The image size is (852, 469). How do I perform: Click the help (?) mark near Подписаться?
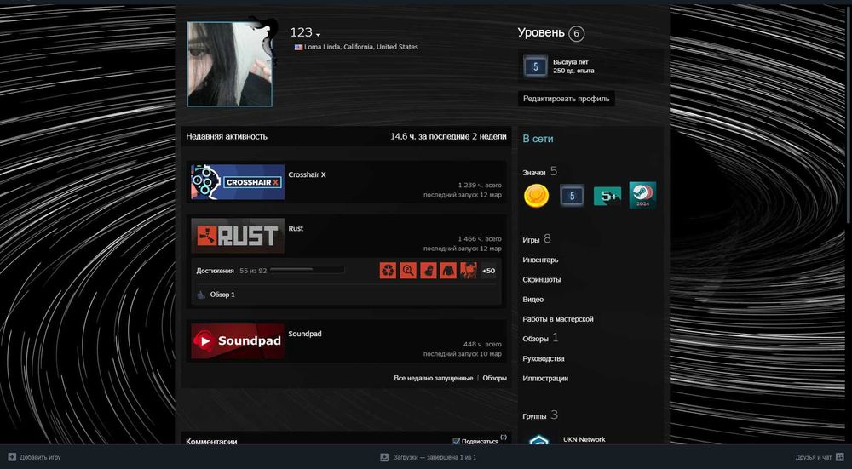(504, 437)
